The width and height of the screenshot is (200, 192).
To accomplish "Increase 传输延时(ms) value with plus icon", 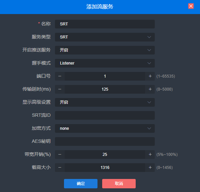I will click(150, 89).
